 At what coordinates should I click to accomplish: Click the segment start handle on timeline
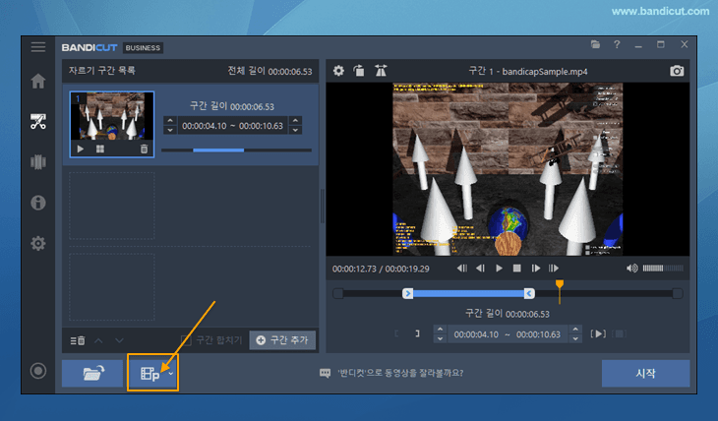pyautogui.click(x=407, y=293)
